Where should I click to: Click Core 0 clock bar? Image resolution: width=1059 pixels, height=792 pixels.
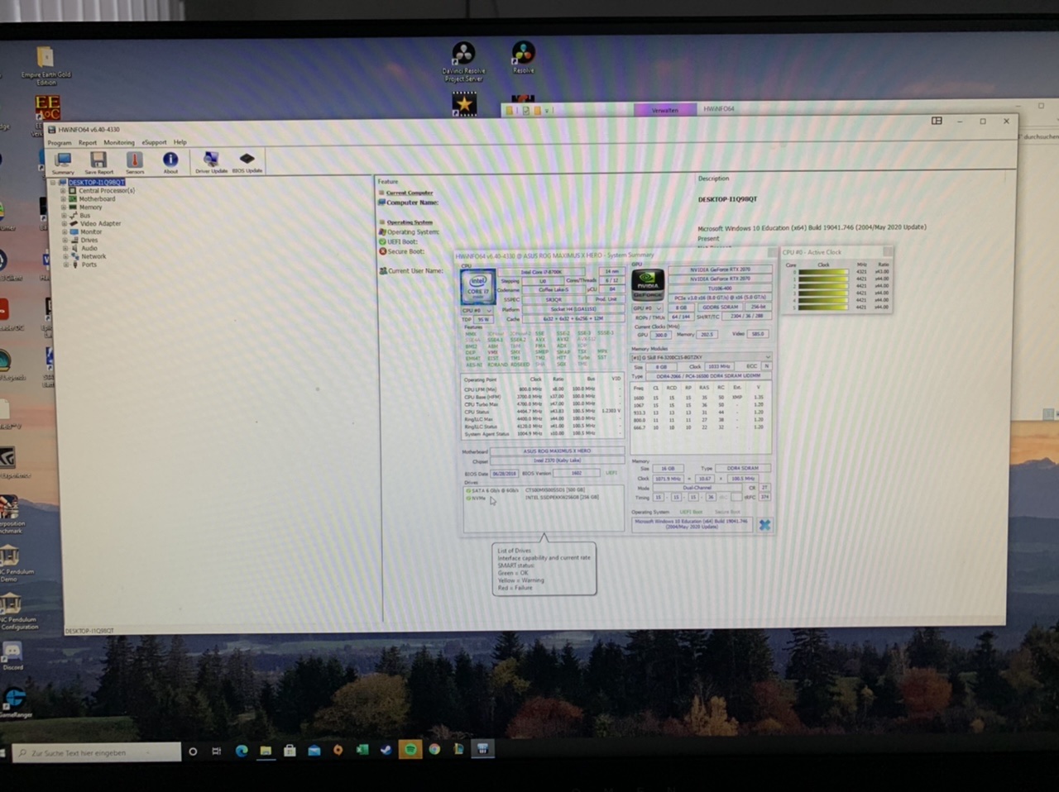tap(822, 272)
